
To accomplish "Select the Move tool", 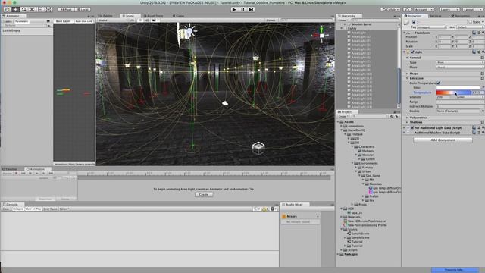I will pos(15,10).
